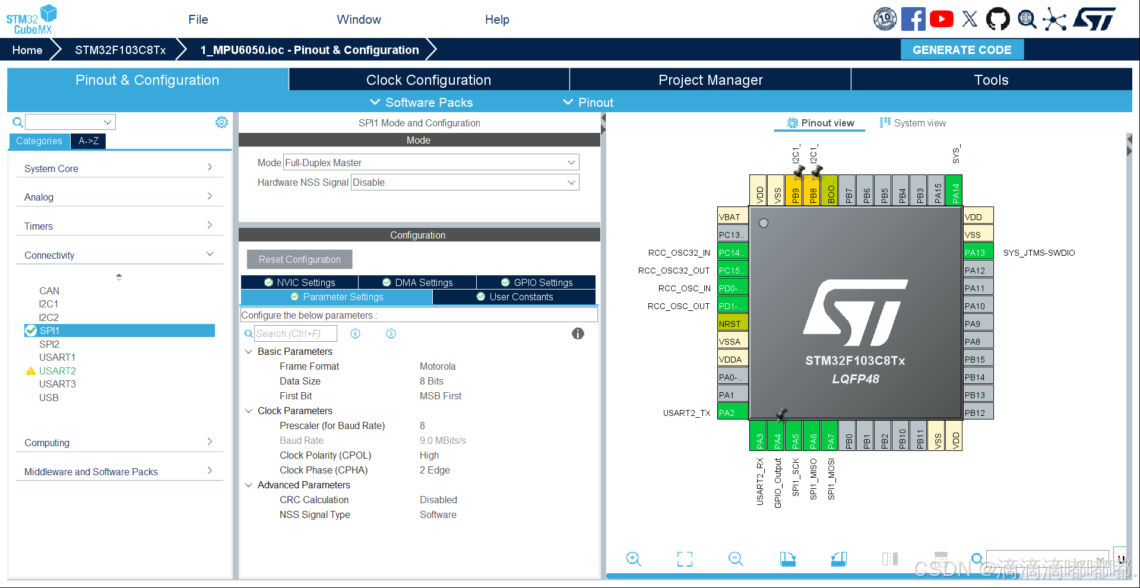The image size is (1140, 588).
Task: Click Reset Configuration button
Action: [x=300, y=259]
